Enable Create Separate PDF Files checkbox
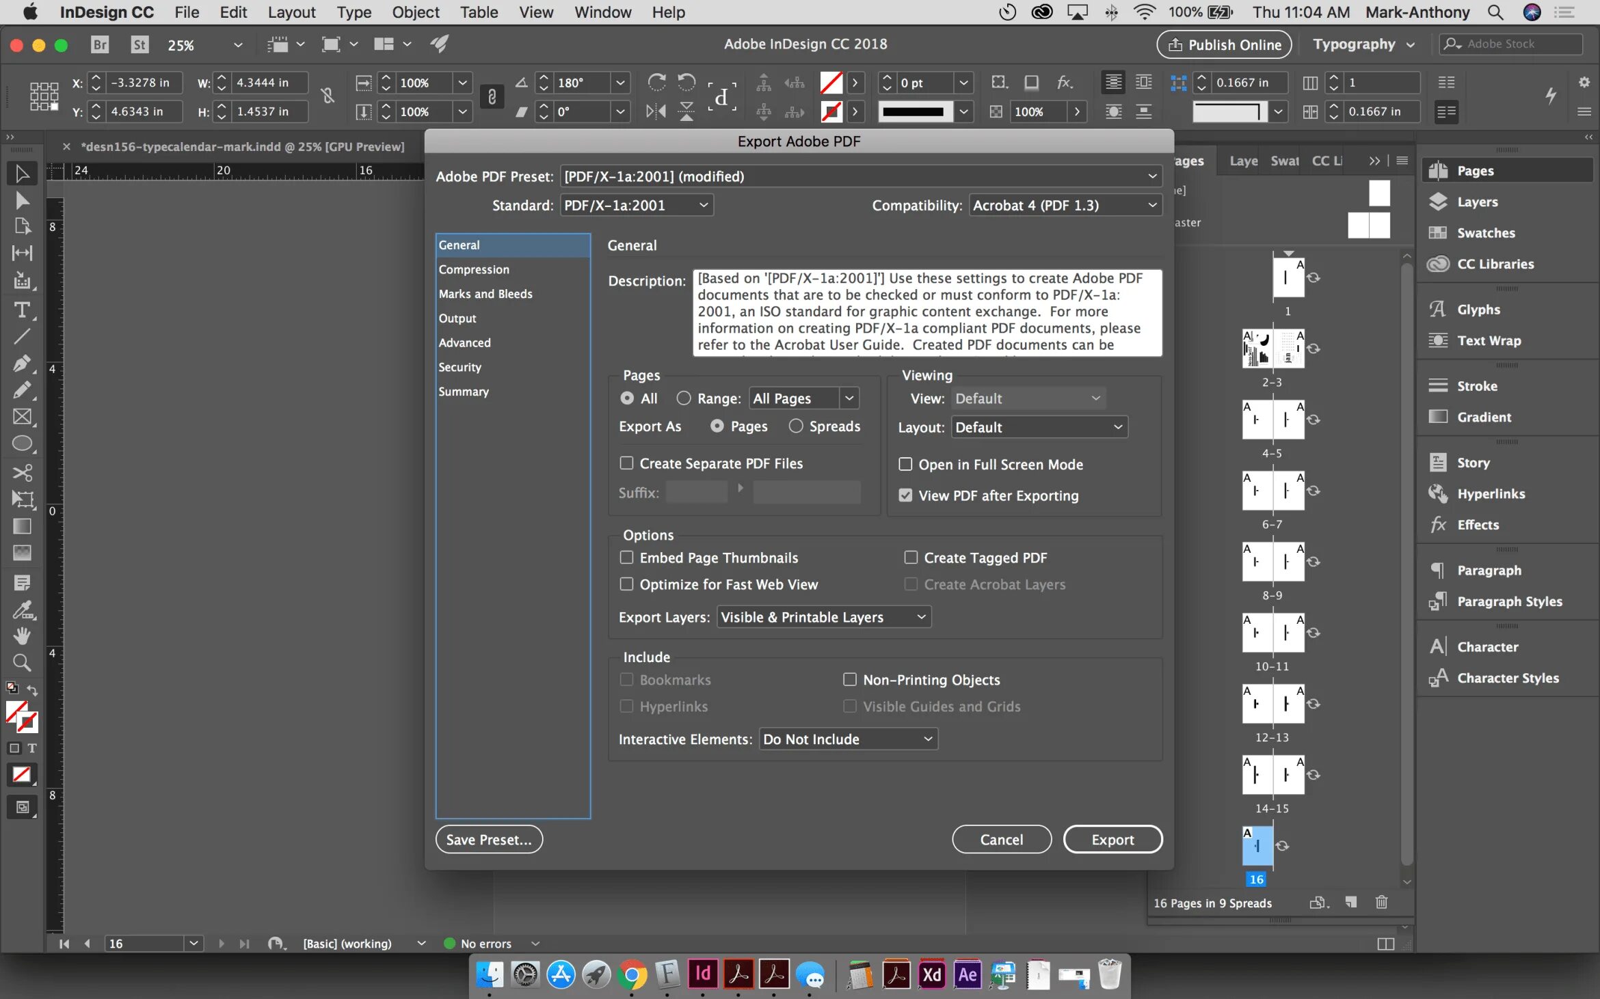 pos(626,463)
